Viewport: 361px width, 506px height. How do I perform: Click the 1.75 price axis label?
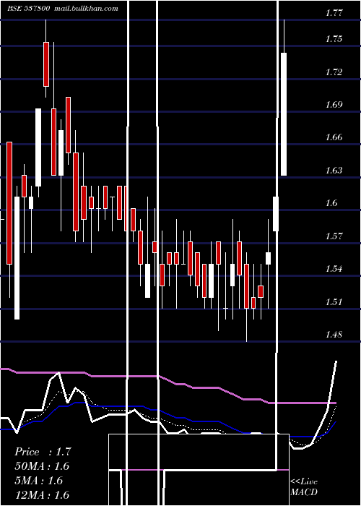click(334, 39)
